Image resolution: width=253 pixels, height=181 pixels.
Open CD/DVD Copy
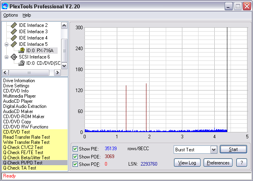coord(17,122)
